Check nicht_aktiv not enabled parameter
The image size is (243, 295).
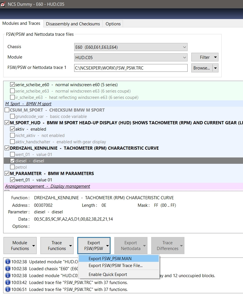[12, 135]
